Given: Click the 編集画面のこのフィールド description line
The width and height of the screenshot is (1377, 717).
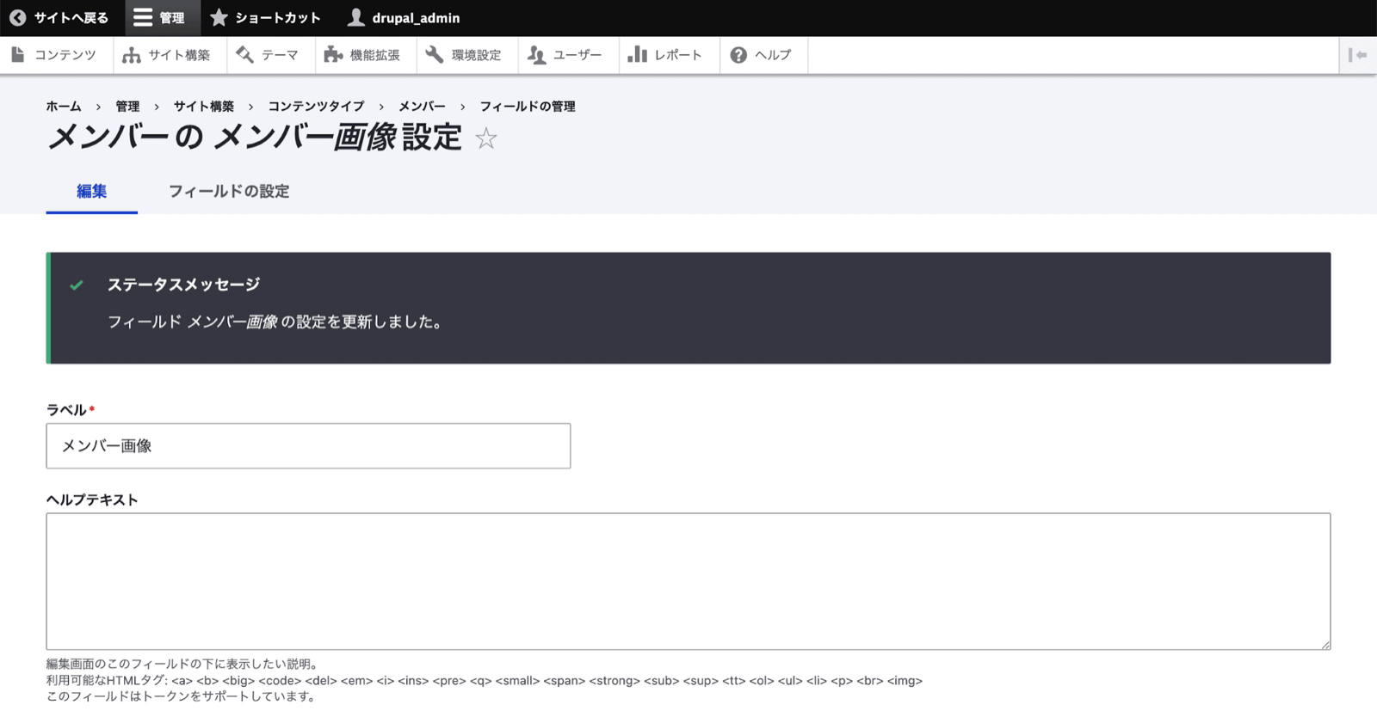Looking at the screenshot, I should coord(184,664).
